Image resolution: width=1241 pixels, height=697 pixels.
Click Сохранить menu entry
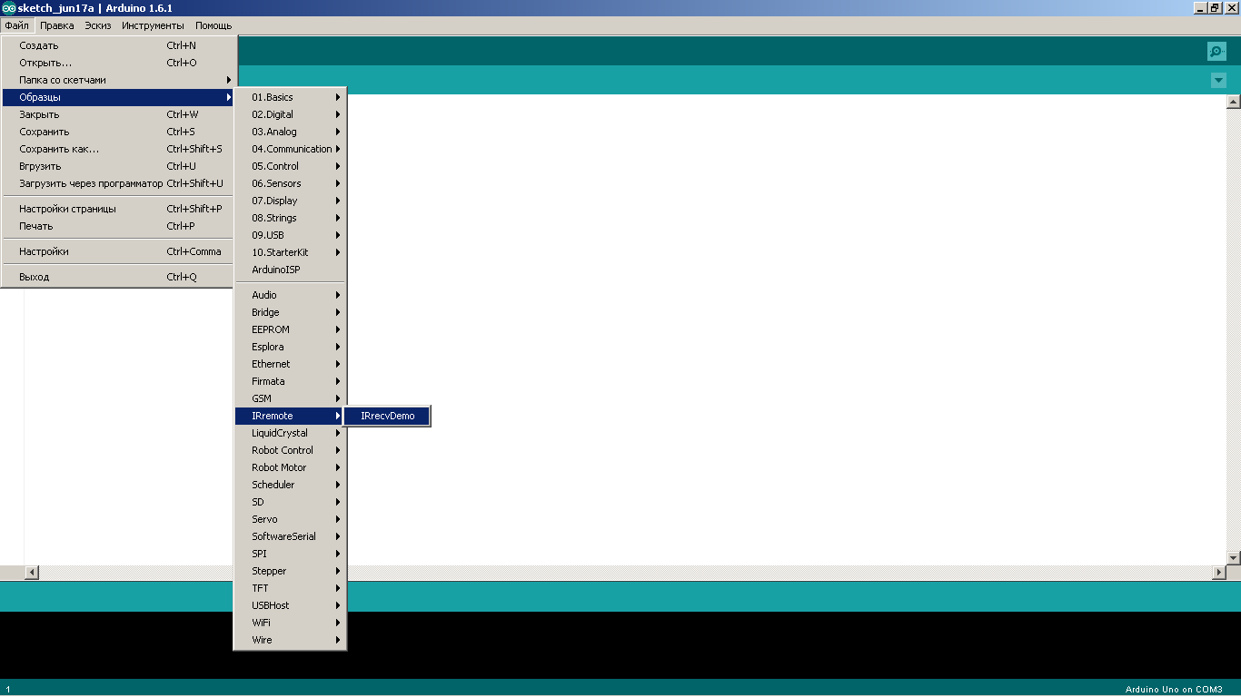coord(118,132)
